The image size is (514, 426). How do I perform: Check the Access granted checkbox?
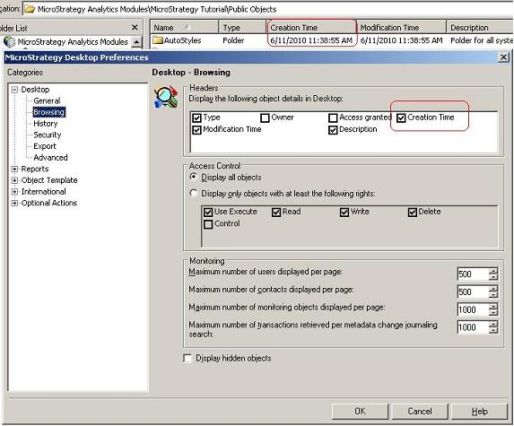(x=333, y=117)
